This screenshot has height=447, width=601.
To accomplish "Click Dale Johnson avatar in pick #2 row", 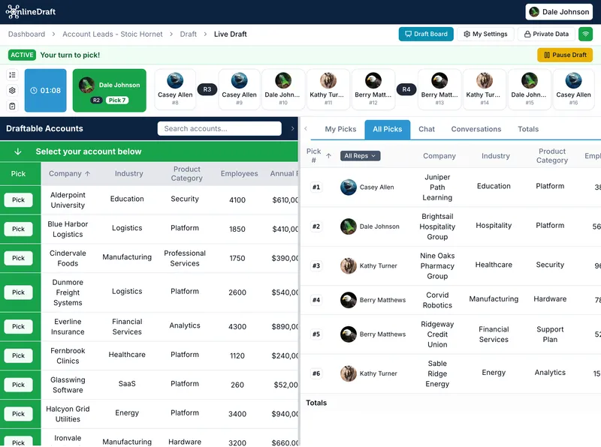I will (x=349, y=226).
